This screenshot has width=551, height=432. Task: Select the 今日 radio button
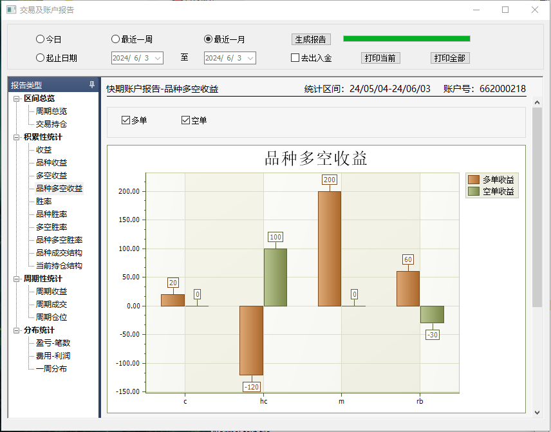[x=41, y=39]
